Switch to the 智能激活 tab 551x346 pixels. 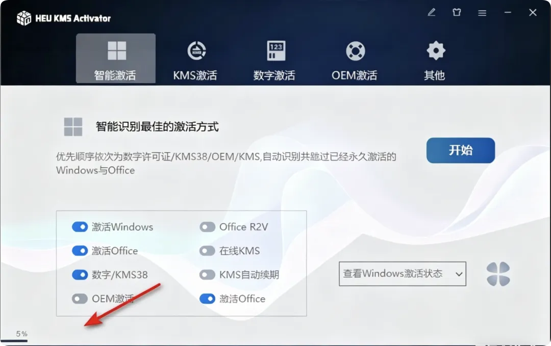[116, 58]
